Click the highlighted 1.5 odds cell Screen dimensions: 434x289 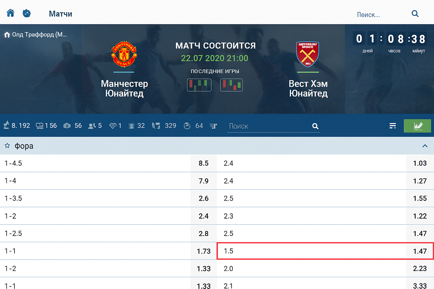(325, 251)
